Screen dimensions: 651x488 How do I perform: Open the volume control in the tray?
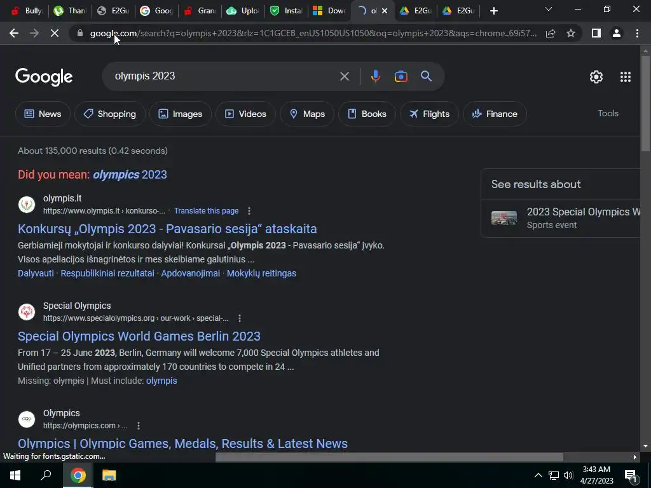click(568, 475)
